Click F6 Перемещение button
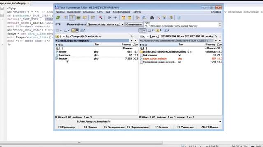Image resolution: width=263 pixels, height=147 pixels. [138, 127]
